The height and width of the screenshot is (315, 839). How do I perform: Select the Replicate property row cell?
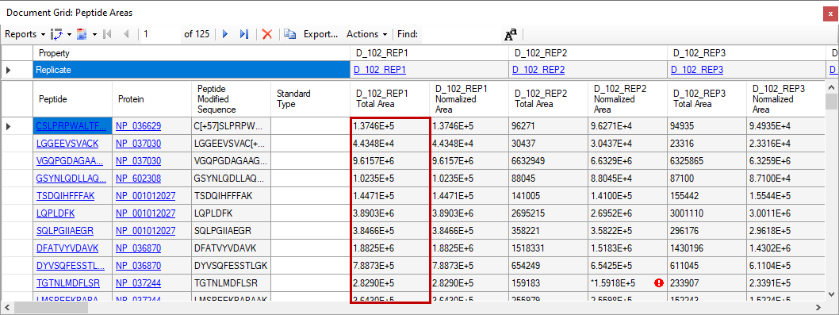point(191,70)
